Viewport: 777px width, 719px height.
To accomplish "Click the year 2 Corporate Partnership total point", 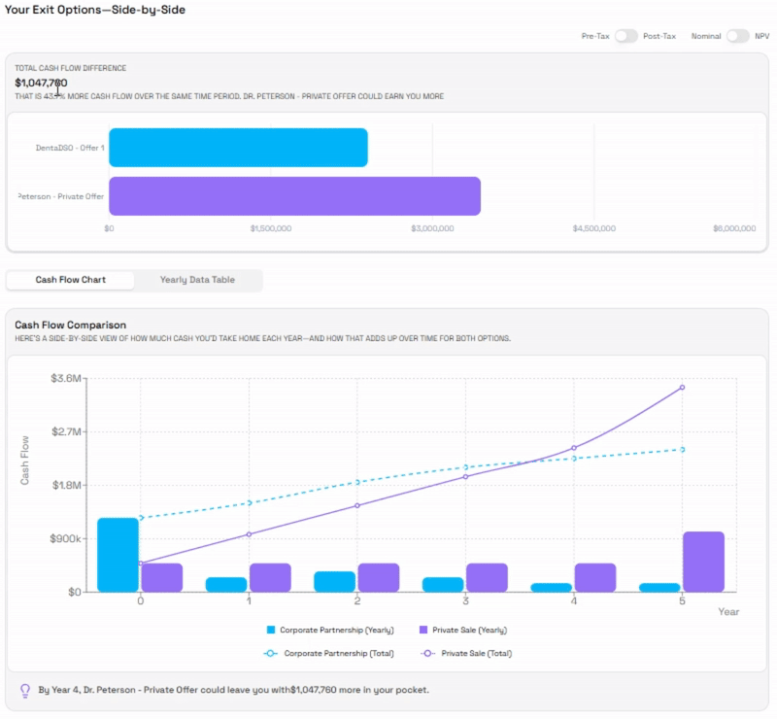I will [357, 483].
